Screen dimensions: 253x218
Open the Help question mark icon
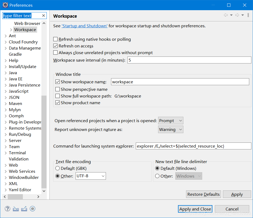[8, 209]
